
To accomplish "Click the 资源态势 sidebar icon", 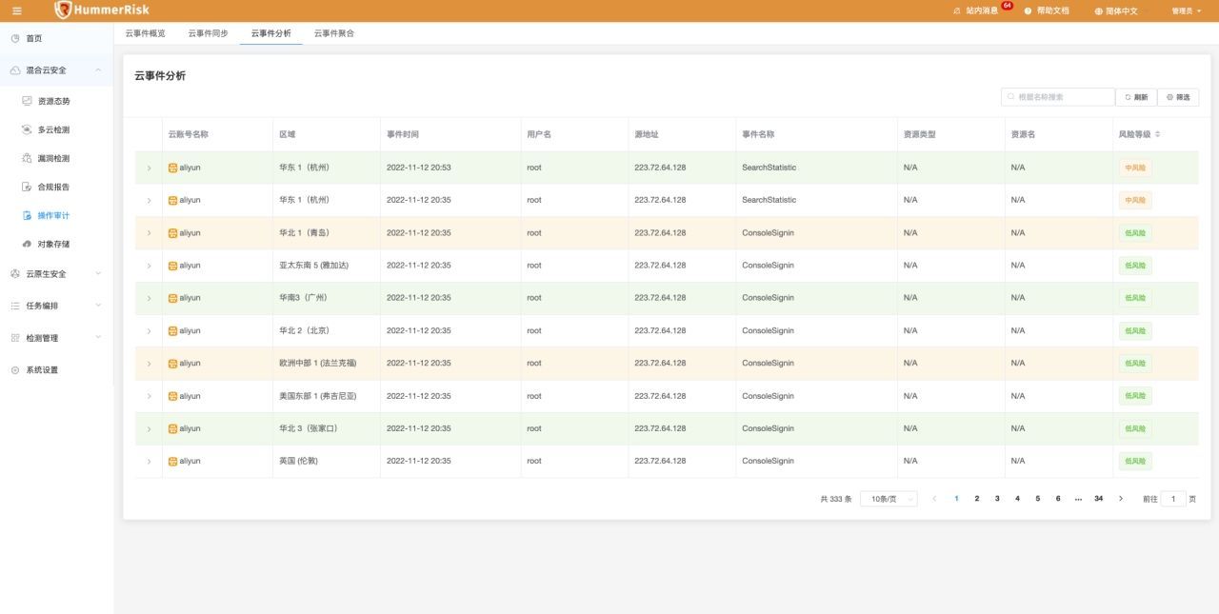I will point(27,101).
